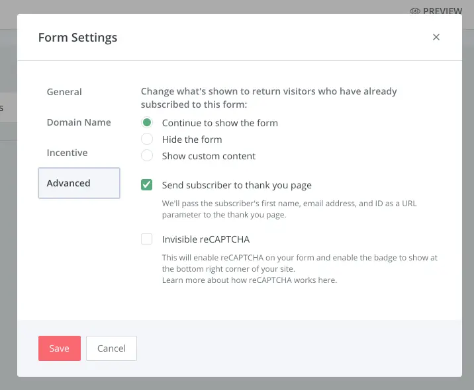Click the 'Show custom content' label text
The image size is (474, 390).
click(x=209, y=156)
